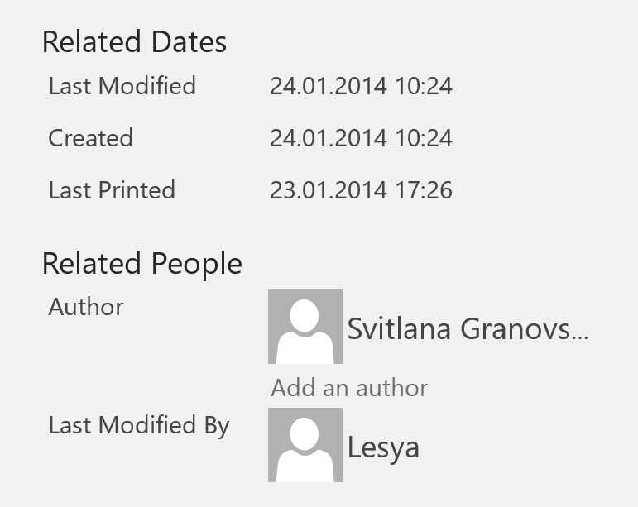Select the Lesya name text
This screenshot has width=638, height=507.
383,447
